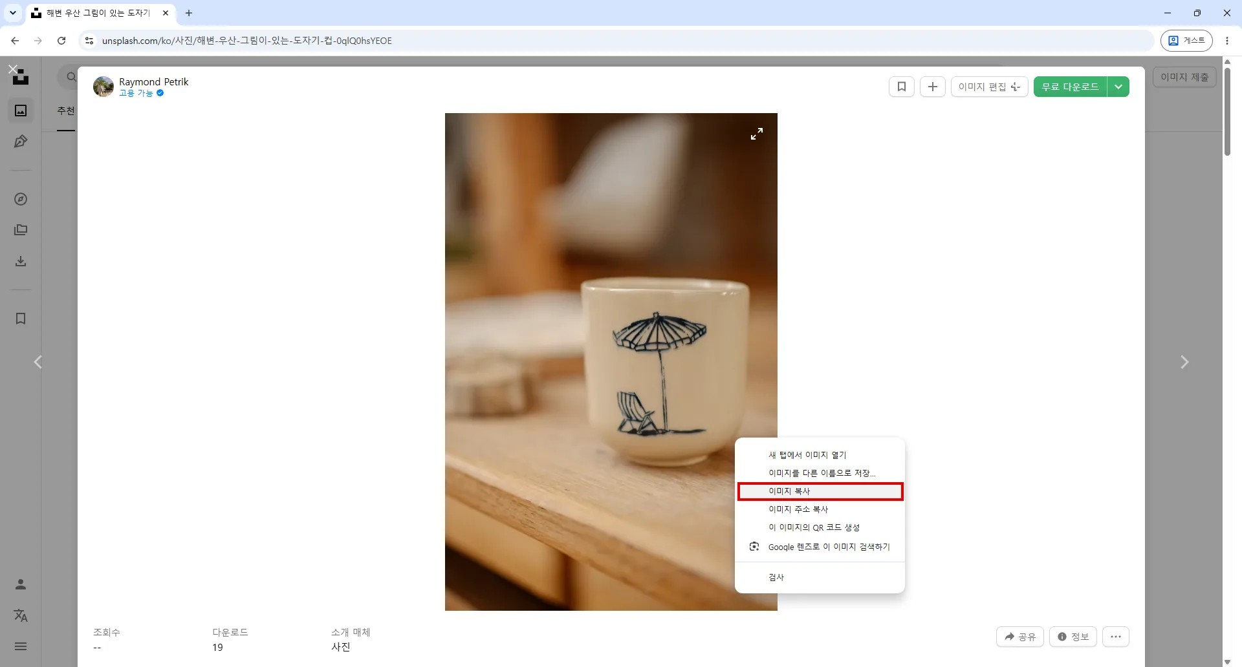
Task: Expand the photo to fullscreen view
Action: [x=757, y=134]
